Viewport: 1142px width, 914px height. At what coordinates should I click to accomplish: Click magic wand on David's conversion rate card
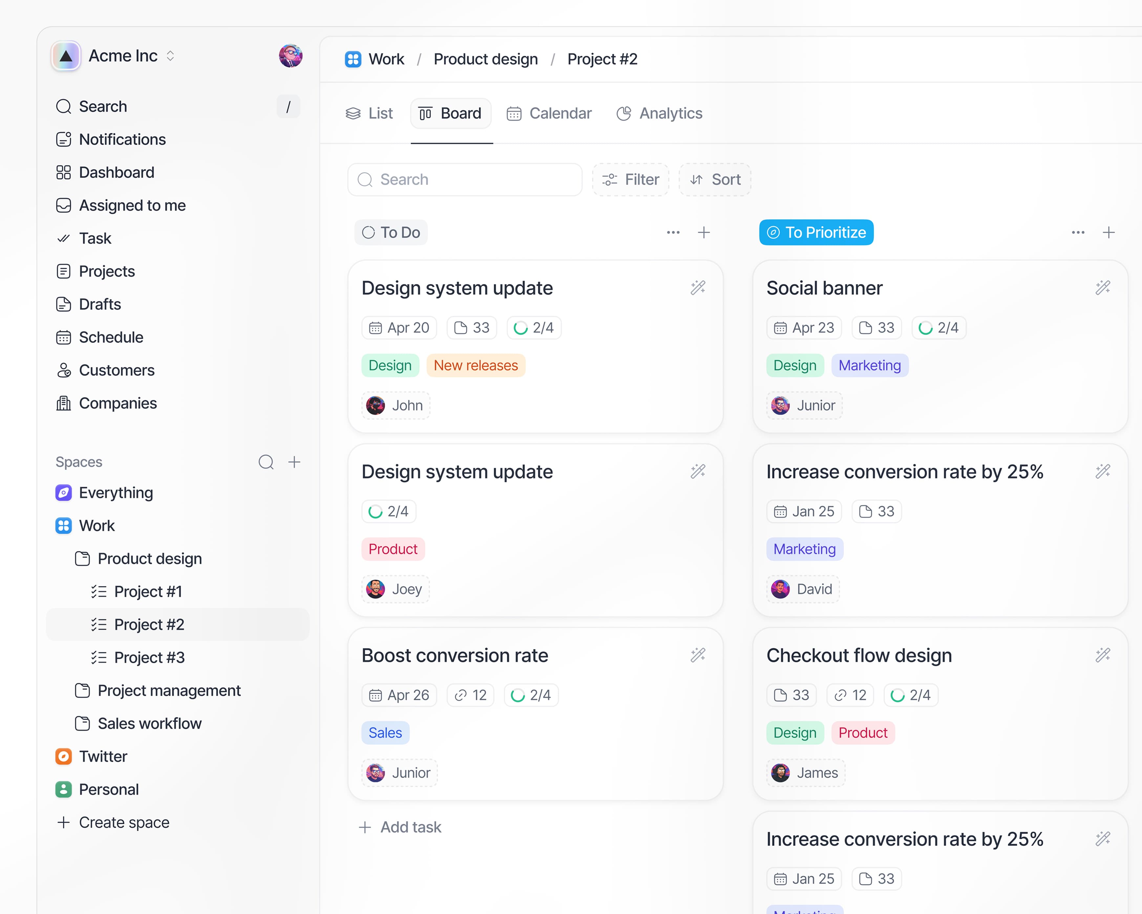(1103, 471)
